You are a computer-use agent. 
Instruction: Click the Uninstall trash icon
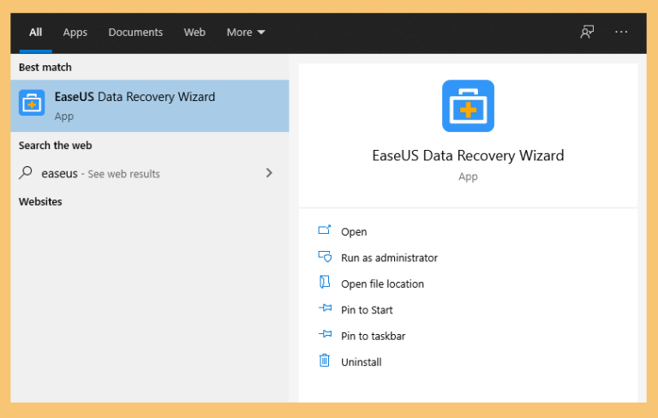325,360
